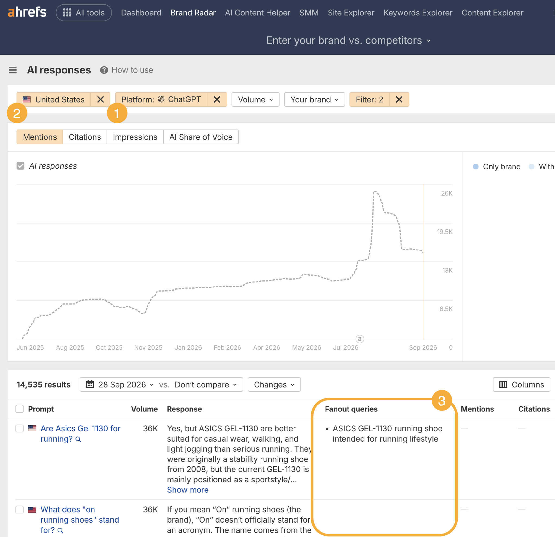Viewport: 555px width, 537px height.
Task: Click search icon beside Asics Gel 1130 prompt
Action: click(x=78, y=439)
